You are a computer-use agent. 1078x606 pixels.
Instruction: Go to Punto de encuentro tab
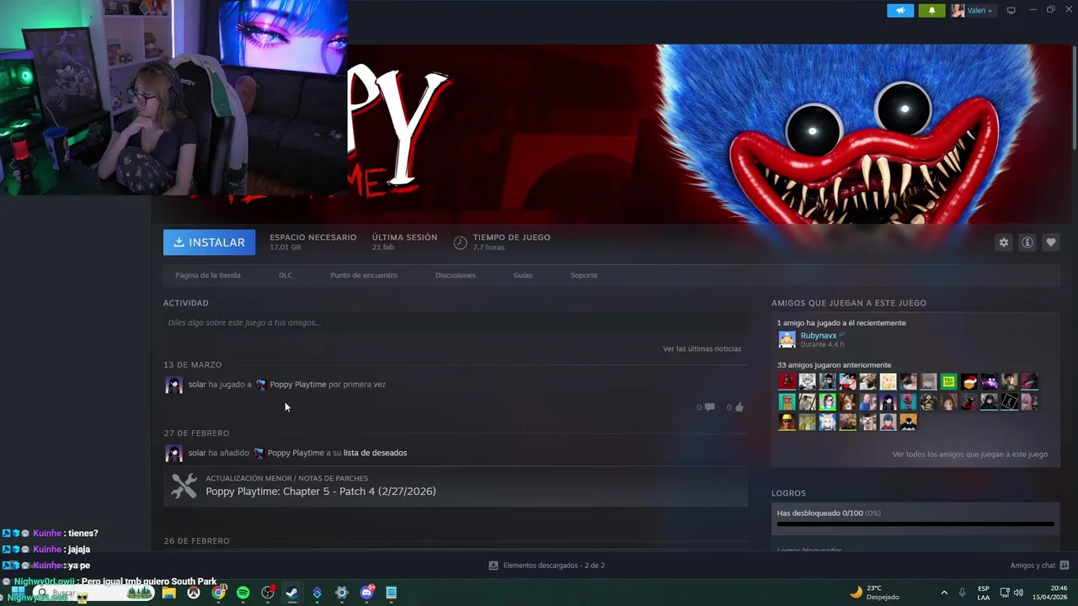(x=364, y=275)
